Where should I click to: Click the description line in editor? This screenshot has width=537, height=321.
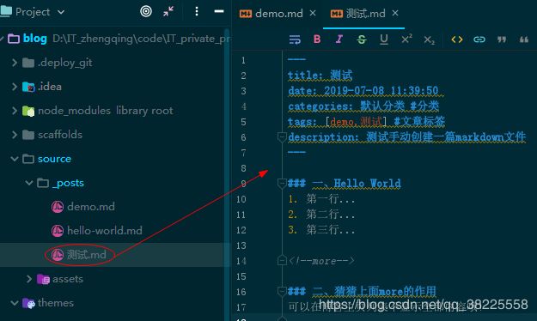tap(407, 136)
